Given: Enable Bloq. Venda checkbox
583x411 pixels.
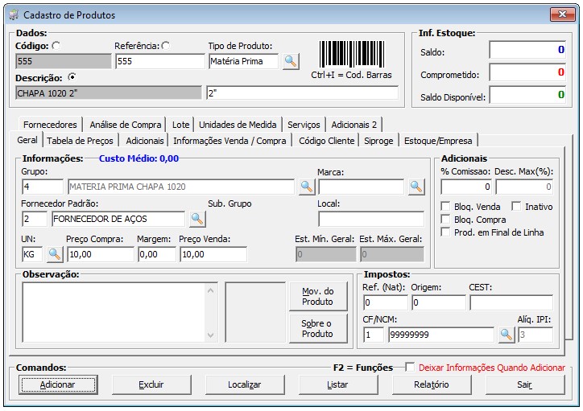Looking at the screenshot, I should [x=445, y=206].
